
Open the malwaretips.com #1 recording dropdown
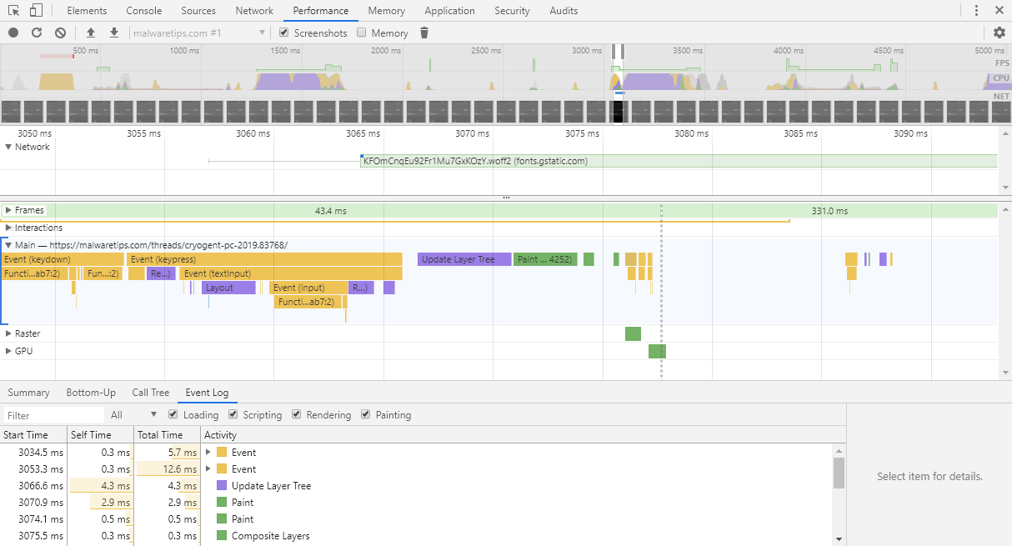tap(198, 33)
